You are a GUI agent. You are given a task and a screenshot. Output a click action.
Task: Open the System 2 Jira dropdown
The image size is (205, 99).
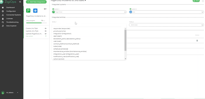pos(166,12)
